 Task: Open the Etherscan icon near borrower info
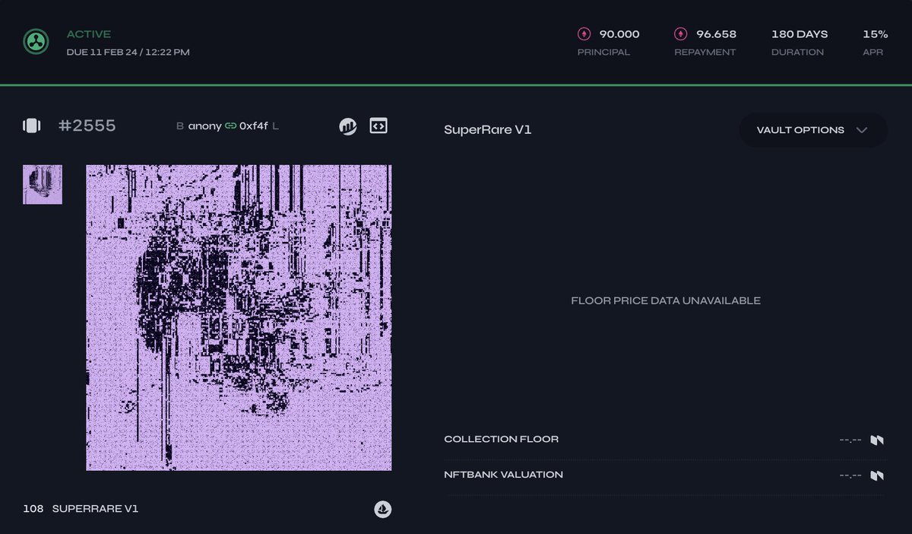(347, 126)
